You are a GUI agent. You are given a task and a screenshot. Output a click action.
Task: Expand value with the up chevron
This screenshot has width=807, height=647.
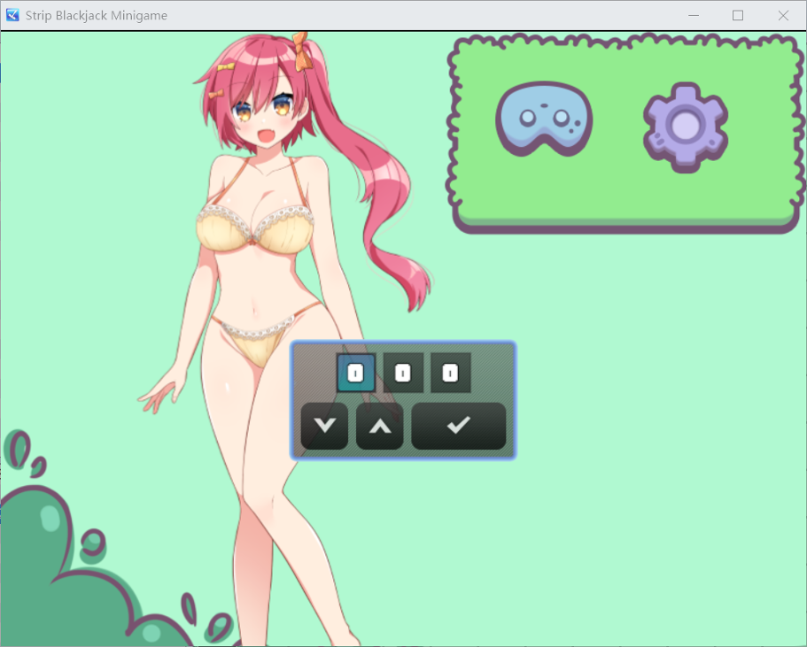(379, 426)
